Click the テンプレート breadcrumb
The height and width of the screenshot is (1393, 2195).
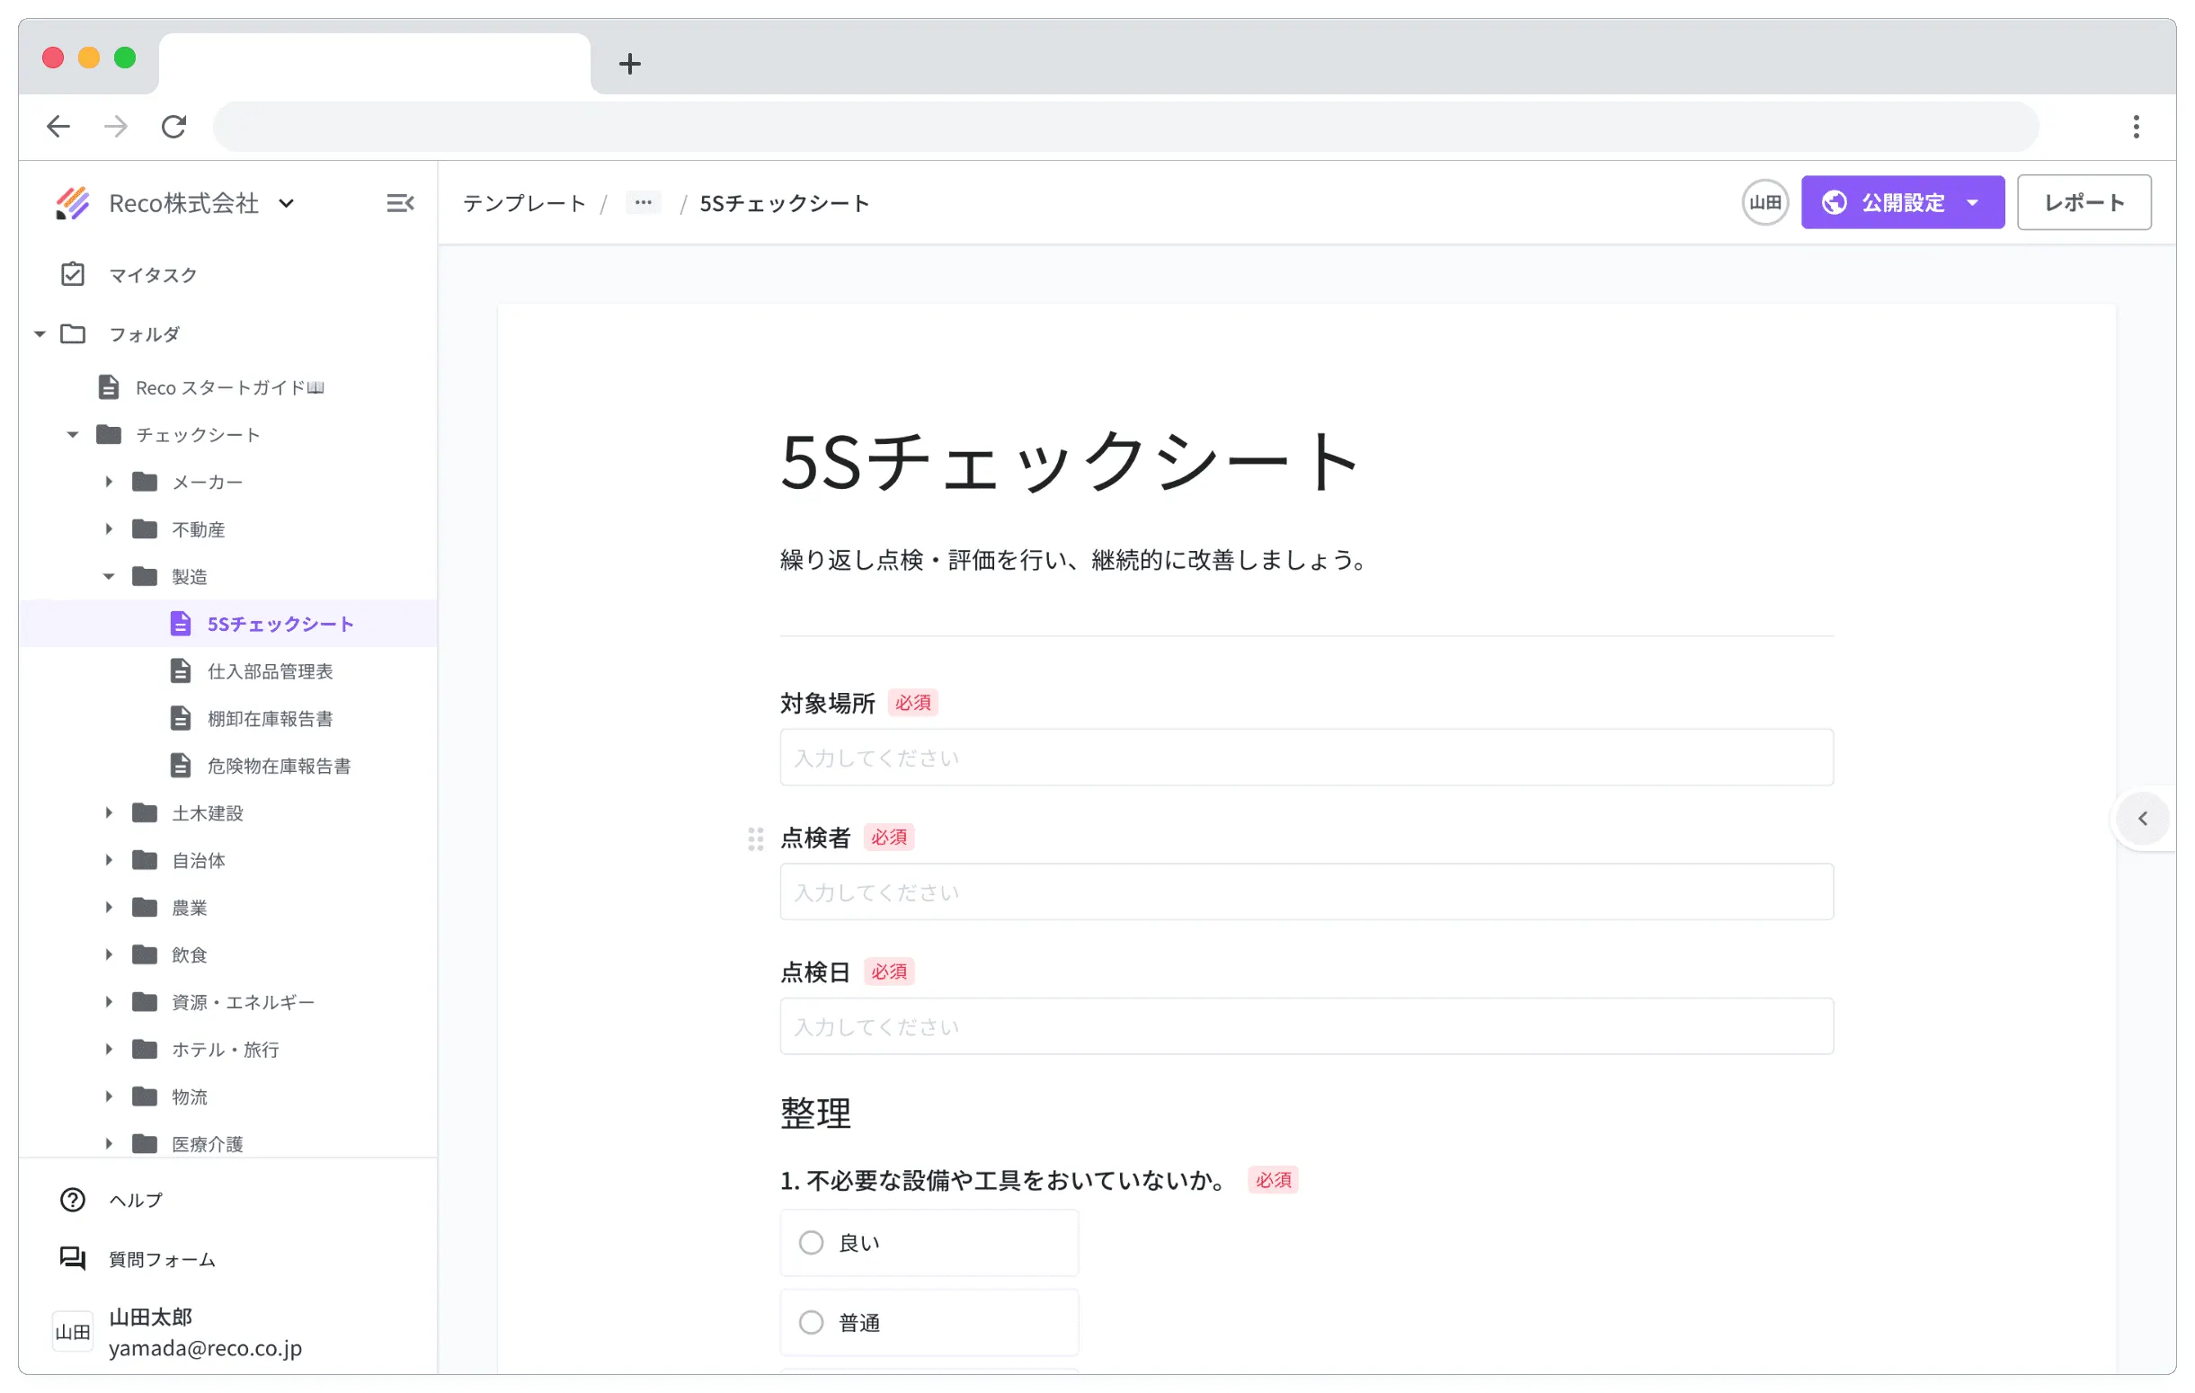tap(523, 202)
